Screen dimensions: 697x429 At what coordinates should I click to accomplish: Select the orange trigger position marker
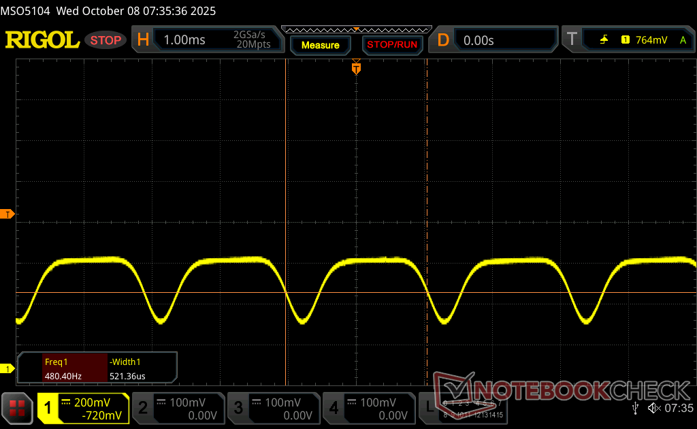pyautogui.click(x=355, y=67)
